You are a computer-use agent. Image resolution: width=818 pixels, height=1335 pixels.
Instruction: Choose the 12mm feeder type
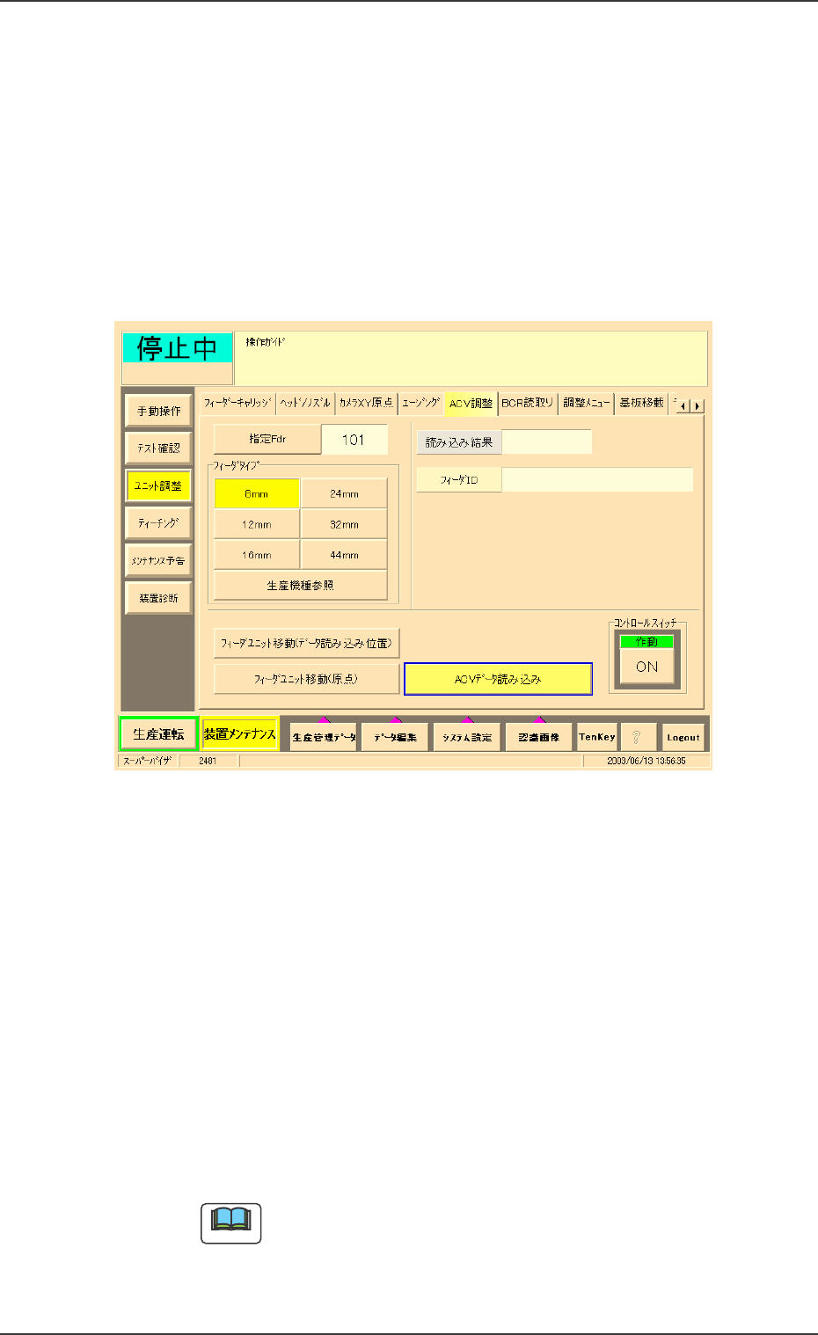(257, 524)
